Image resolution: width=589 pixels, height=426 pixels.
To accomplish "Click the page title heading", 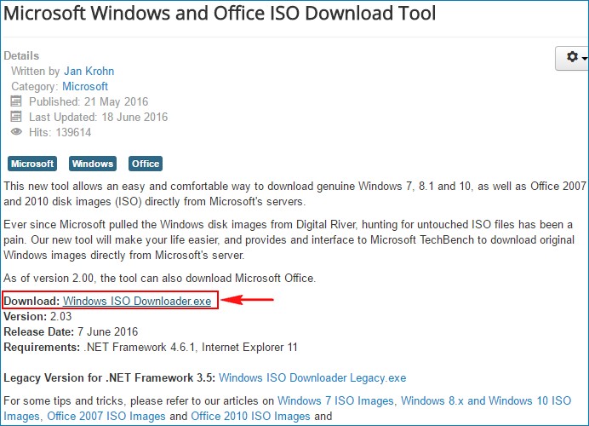I will [x=220, y=13].
